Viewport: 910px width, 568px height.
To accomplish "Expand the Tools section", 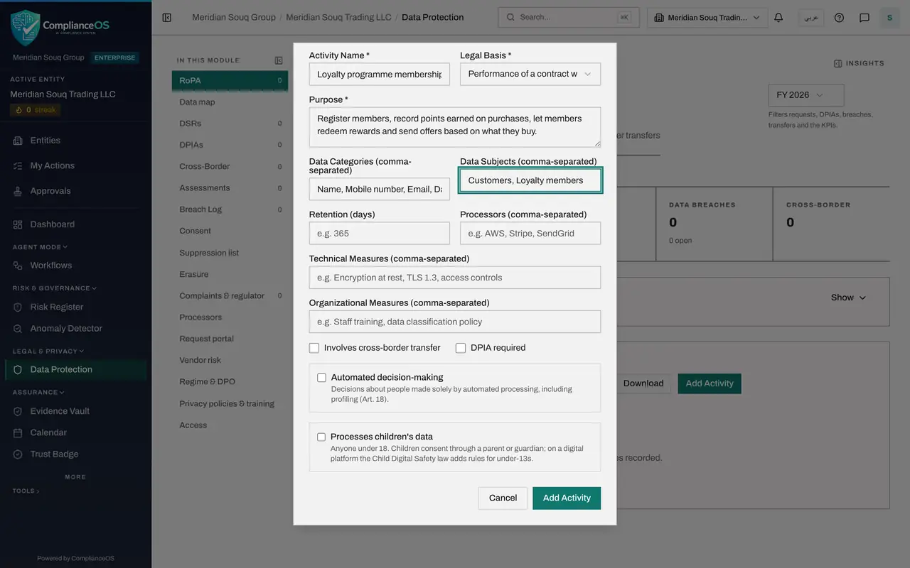I will [x=26, y=491].
